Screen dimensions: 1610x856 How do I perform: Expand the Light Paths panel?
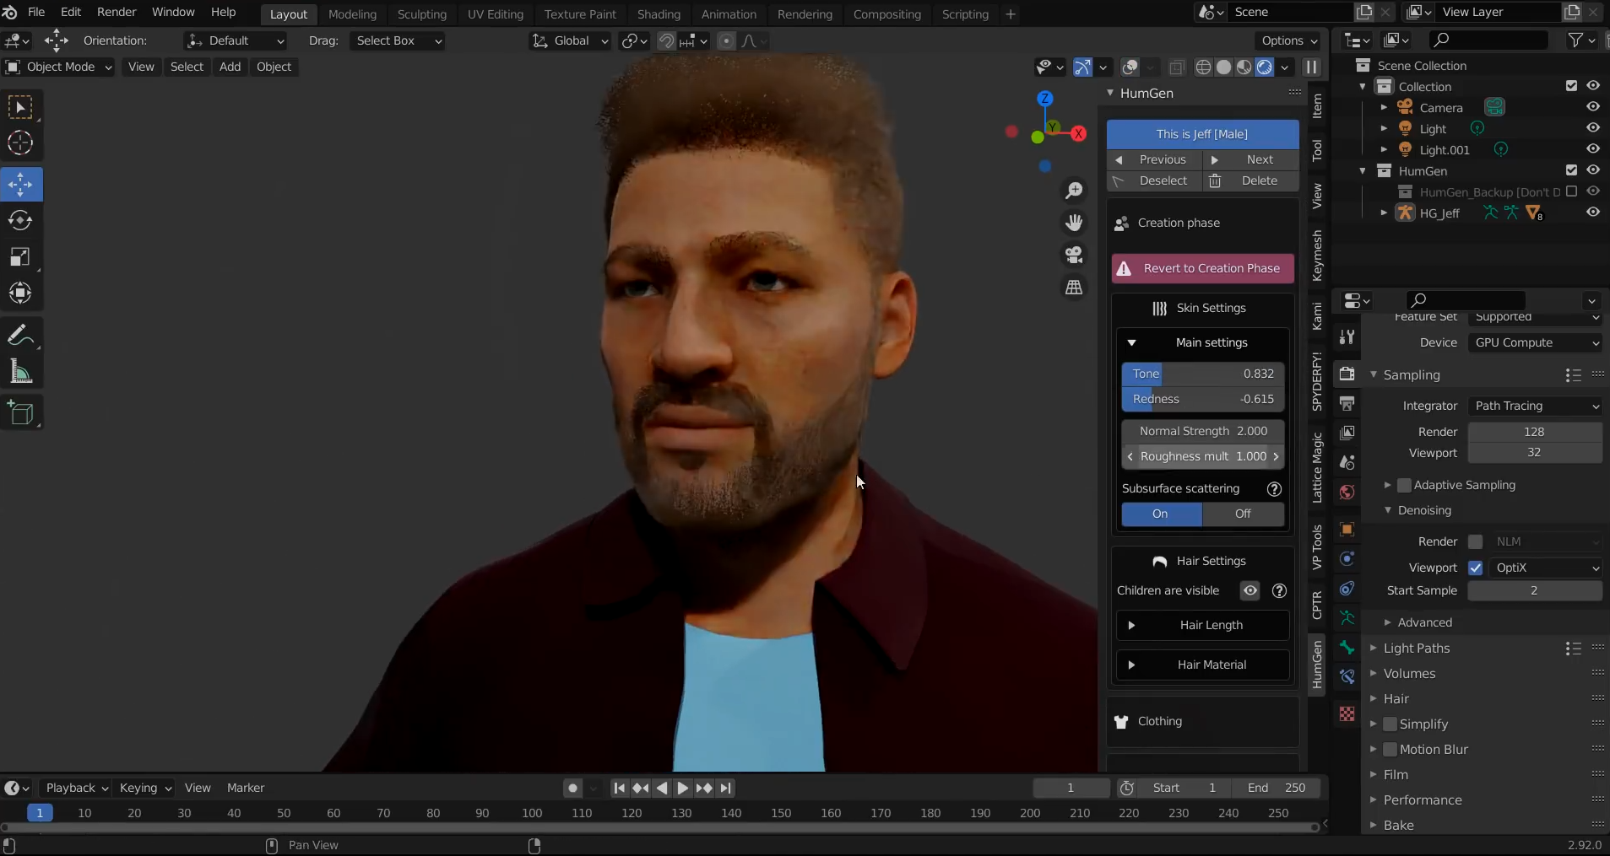point(1416,648)
